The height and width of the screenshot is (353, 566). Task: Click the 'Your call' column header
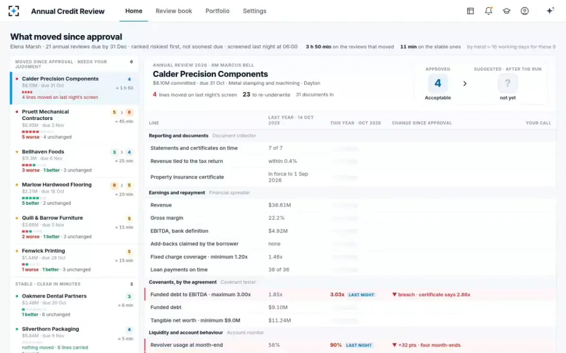pyautogui.click(x=538, y=123)
